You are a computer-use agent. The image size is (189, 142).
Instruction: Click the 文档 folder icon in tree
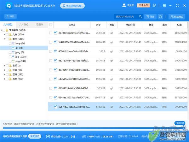point(10,34)
